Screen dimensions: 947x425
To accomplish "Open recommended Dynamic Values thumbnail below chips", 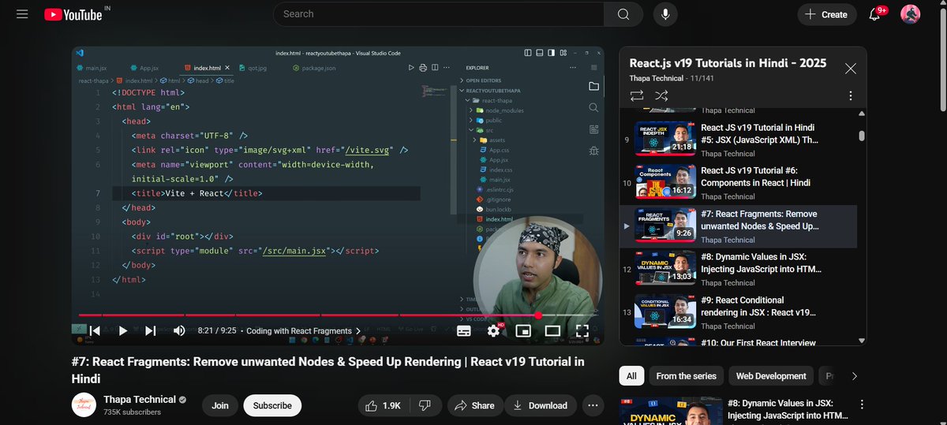I will (x=670, y=411).
